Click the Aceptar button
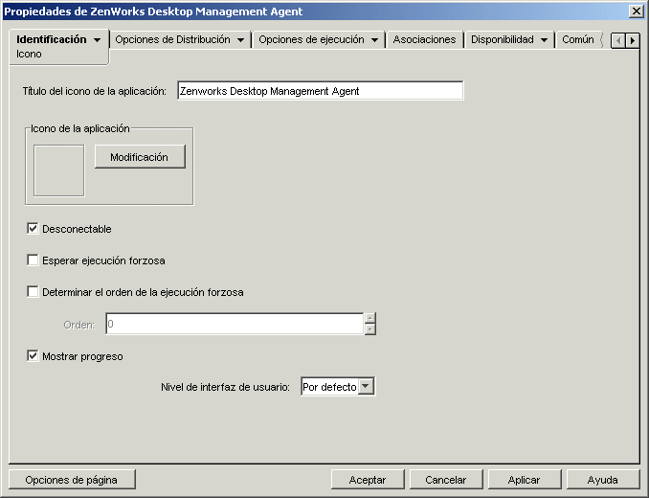This screenshot has height=498, width=649. pos(368,480)
